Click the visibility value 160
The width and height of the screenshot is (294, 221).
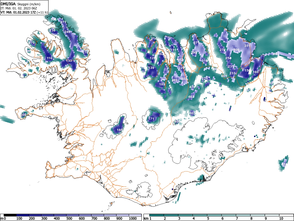[255, 72]
